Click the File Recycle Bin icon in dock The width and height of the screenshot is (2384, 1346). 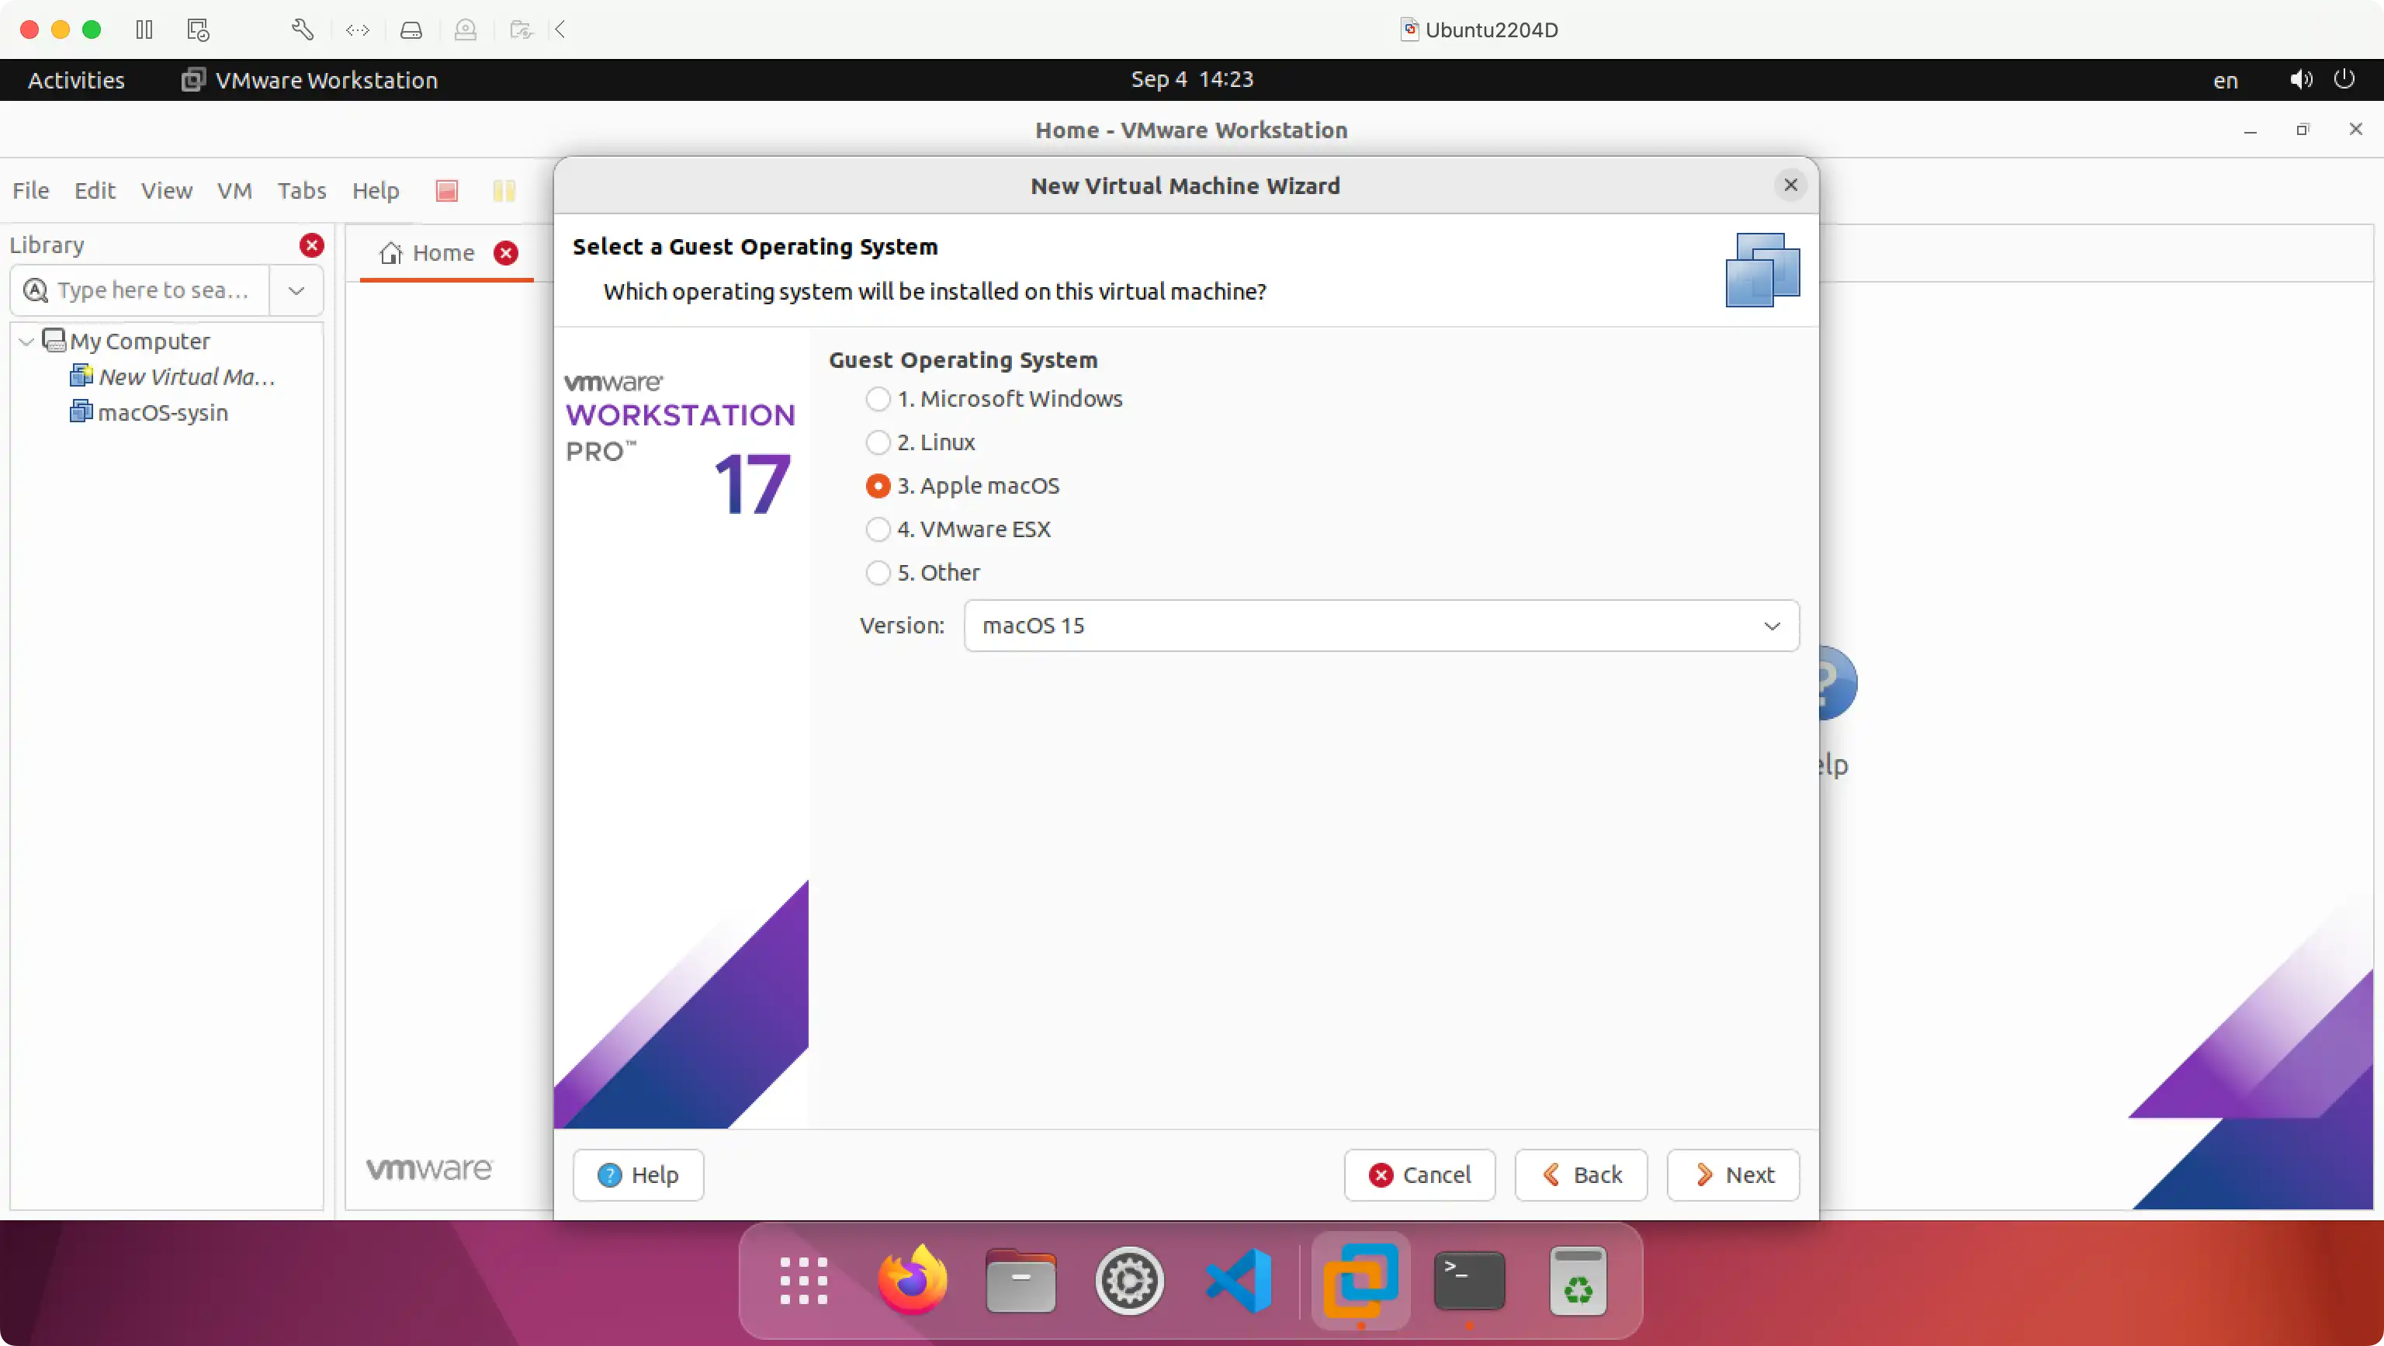pos(1578,1281)
